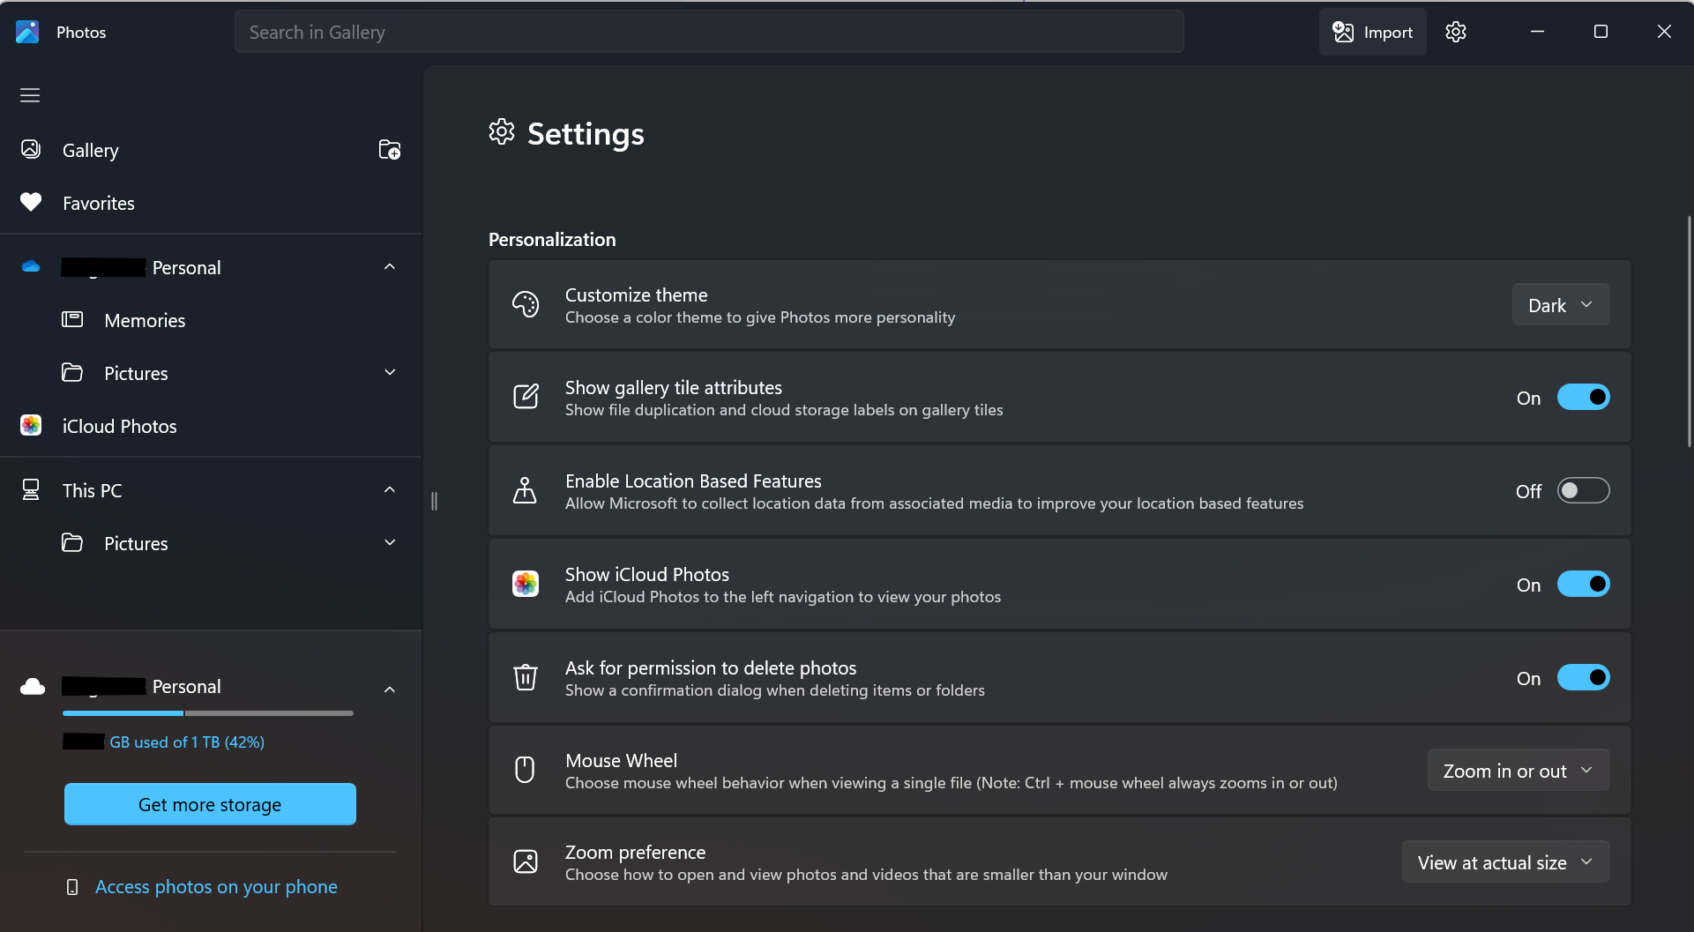The height and width of the screenshot is (932, 1694).
Task: Open settings via the gear icon
Action: tap(1455, 32)
